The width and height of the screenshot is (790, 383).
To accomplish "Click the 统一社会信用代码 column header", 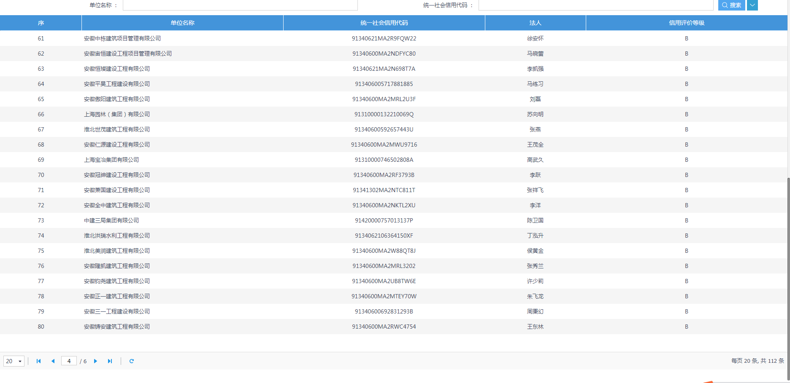I will tap(384, 23).
